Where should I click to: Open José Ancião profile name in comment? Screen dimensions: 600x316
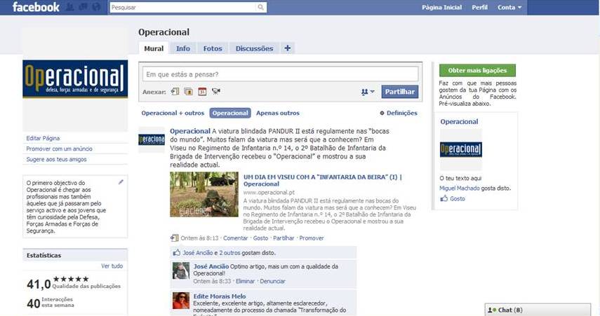[x=211, y=266]
